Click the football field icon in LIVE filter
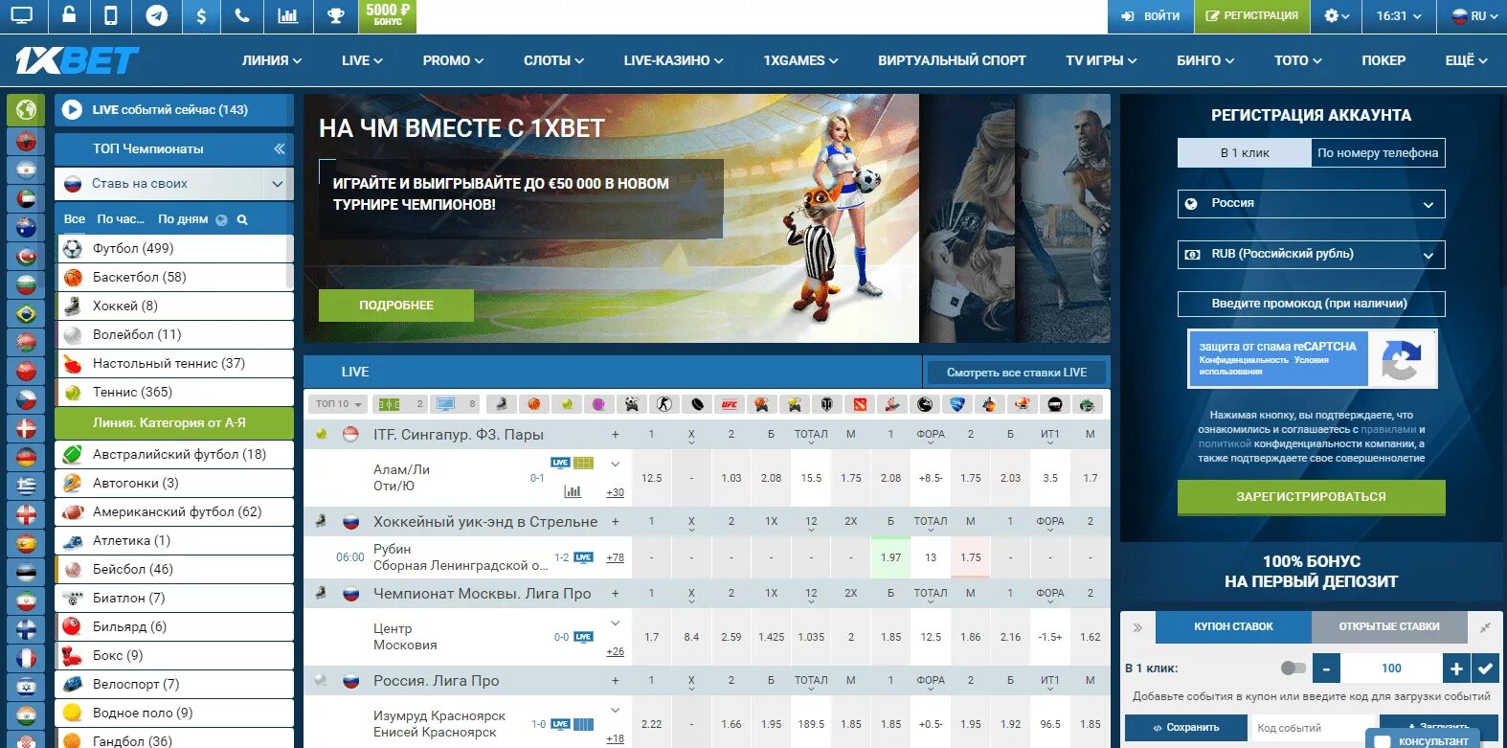 click(x=389, y=404)
